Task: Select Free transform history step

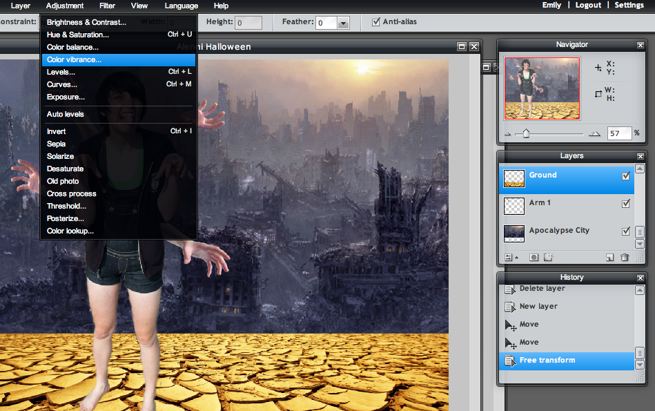Action: coord(567,361)
